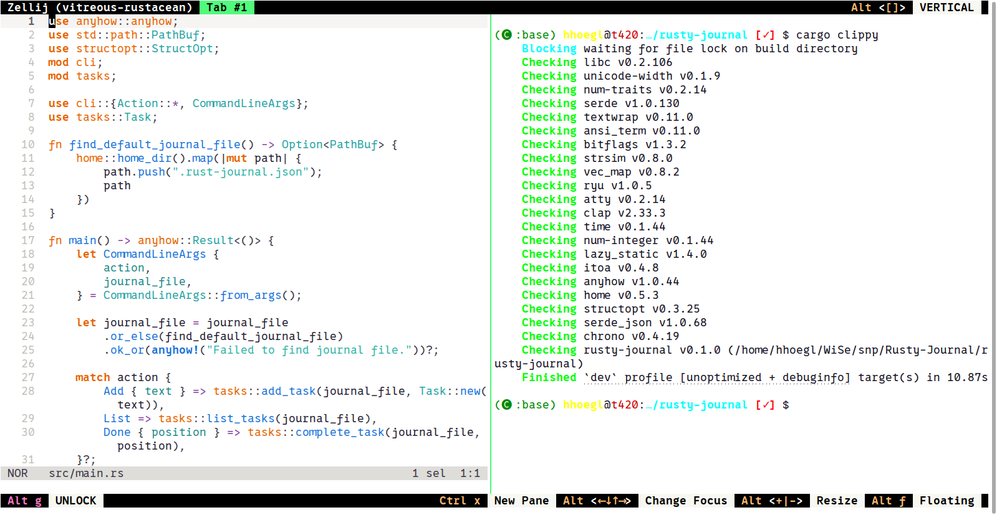The height and width of the screenshot is (515, 997).
Task: Switch the VERTICAL layout indicator
Action: tap(946, 7)
